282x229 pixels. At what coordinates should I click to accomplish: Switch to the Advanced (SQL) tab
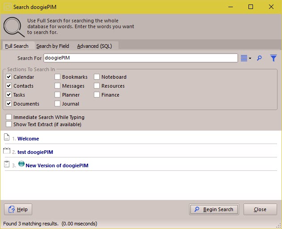[95, 46]
